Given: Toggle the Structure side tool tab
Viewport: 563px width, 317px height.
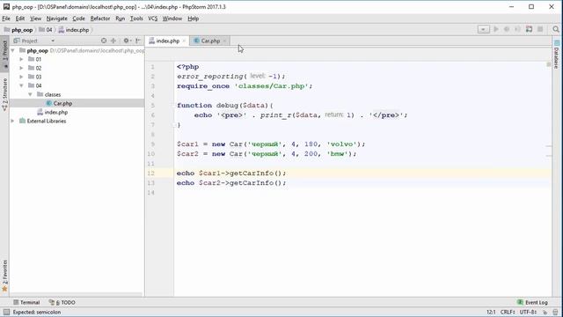Looking at the screenshot, I should pos(4,94).
